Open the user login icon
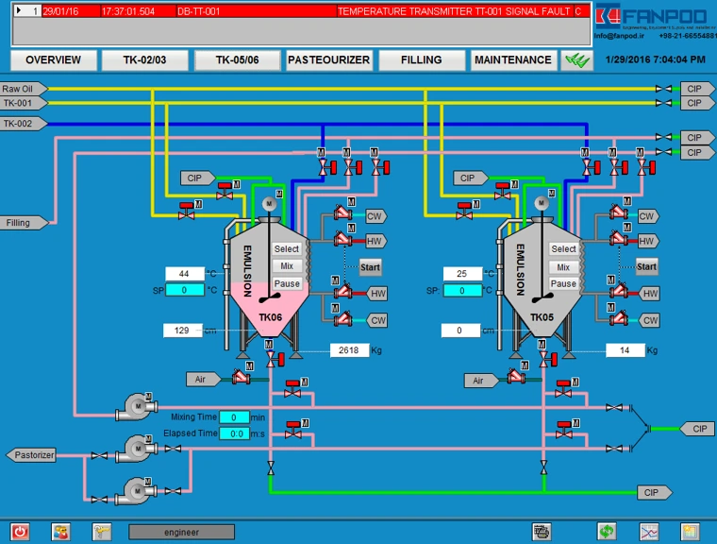The height and width of the screenshot is (544, 717). 60,532
